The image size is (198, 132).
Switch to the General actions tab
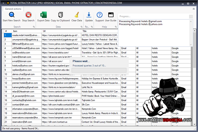click(13, 9)
